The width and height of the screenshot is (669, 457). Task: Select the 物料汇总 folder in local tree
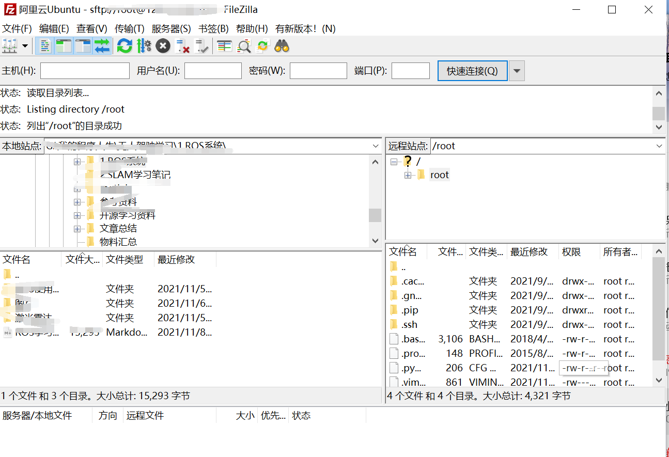(x=118, y=242)
